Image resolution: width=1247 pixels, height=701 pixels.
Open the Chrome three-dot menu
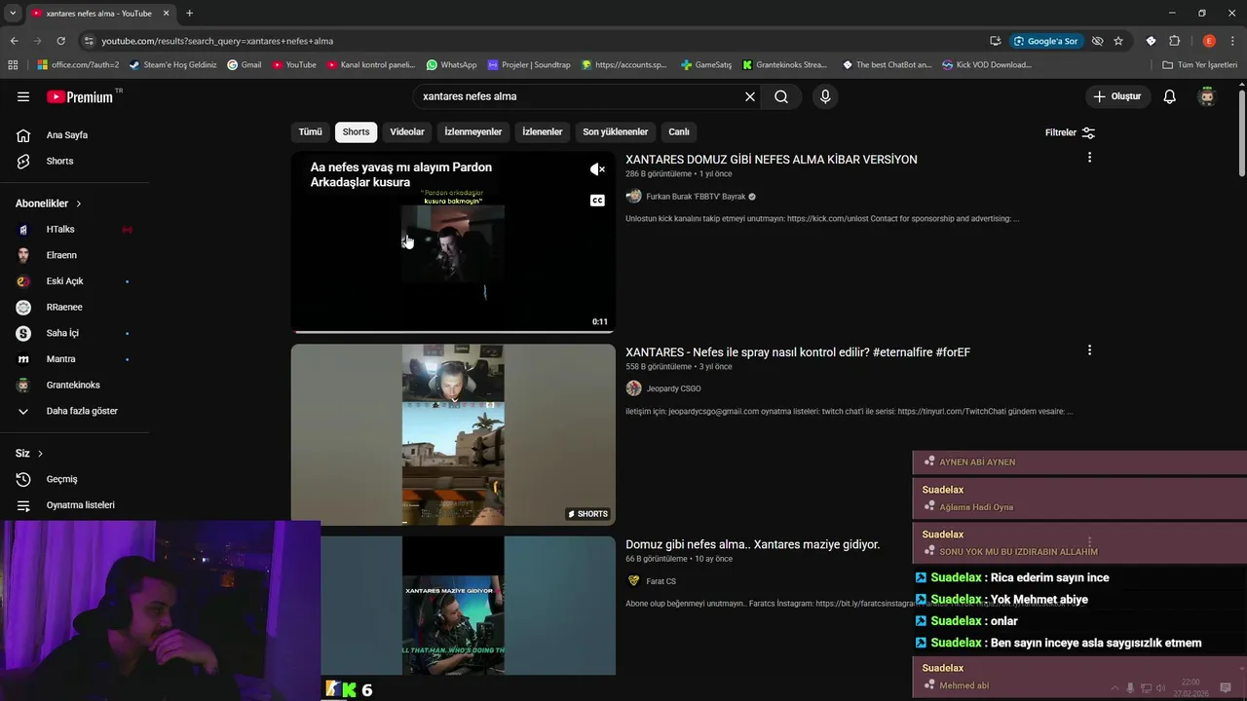(x=1232, y=41)
